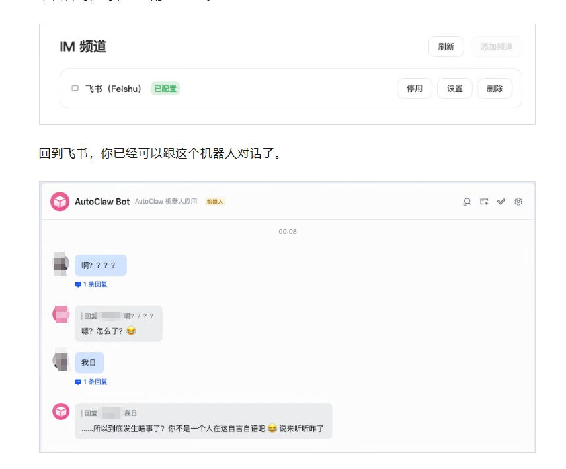Open chat settings gear icon
The height and width of the screenshot is (469, 566).
518,202
